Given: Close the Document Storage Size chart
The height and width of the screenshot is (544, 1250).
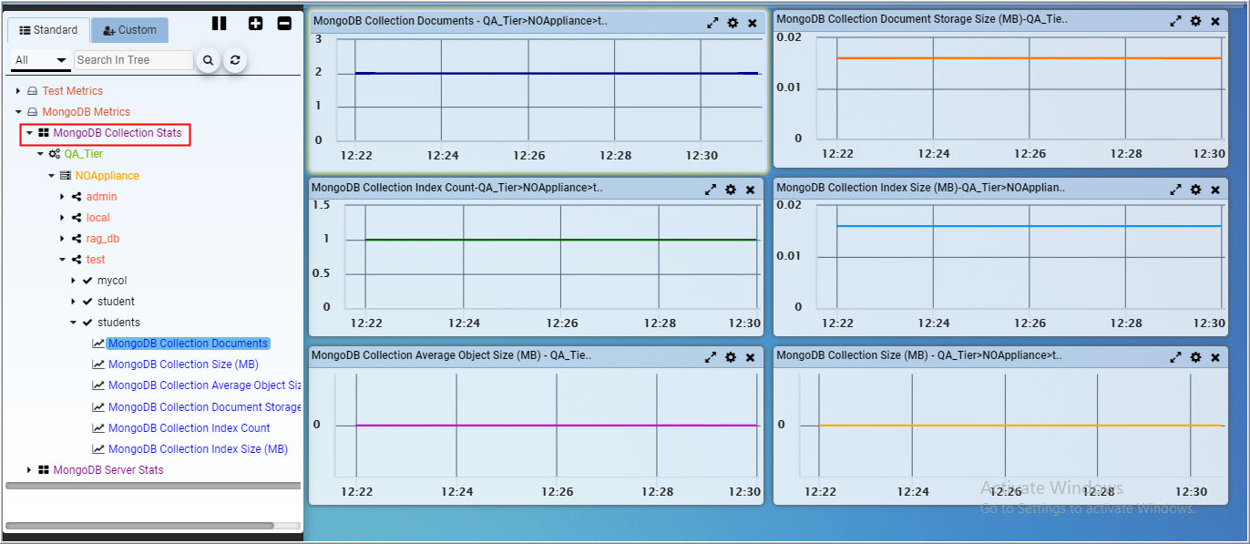Looking at the screenshot, I should pos(1215,21).
